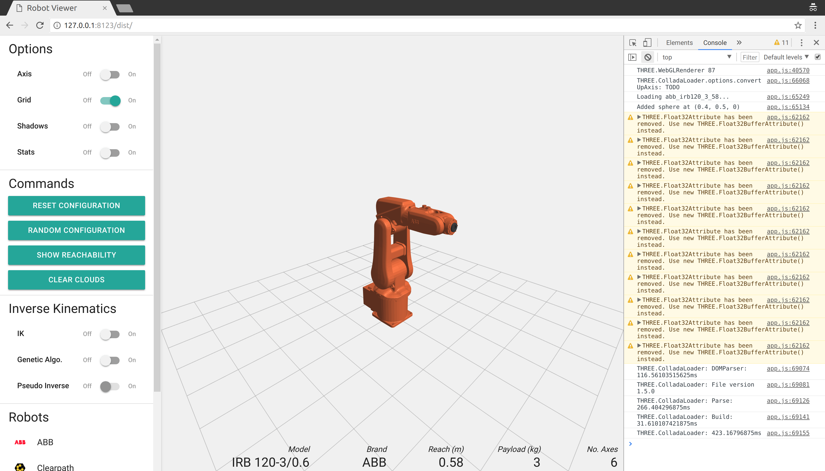Bookmark this page with star icon
This screenshot has width=825, height=471.
798,25
